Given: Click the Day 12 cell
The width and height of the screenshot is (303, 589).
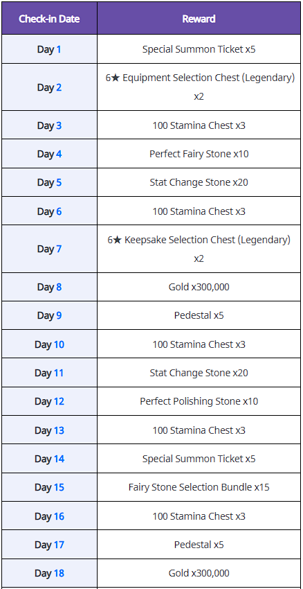Looking at the screenshot, I should pos(49,401).
